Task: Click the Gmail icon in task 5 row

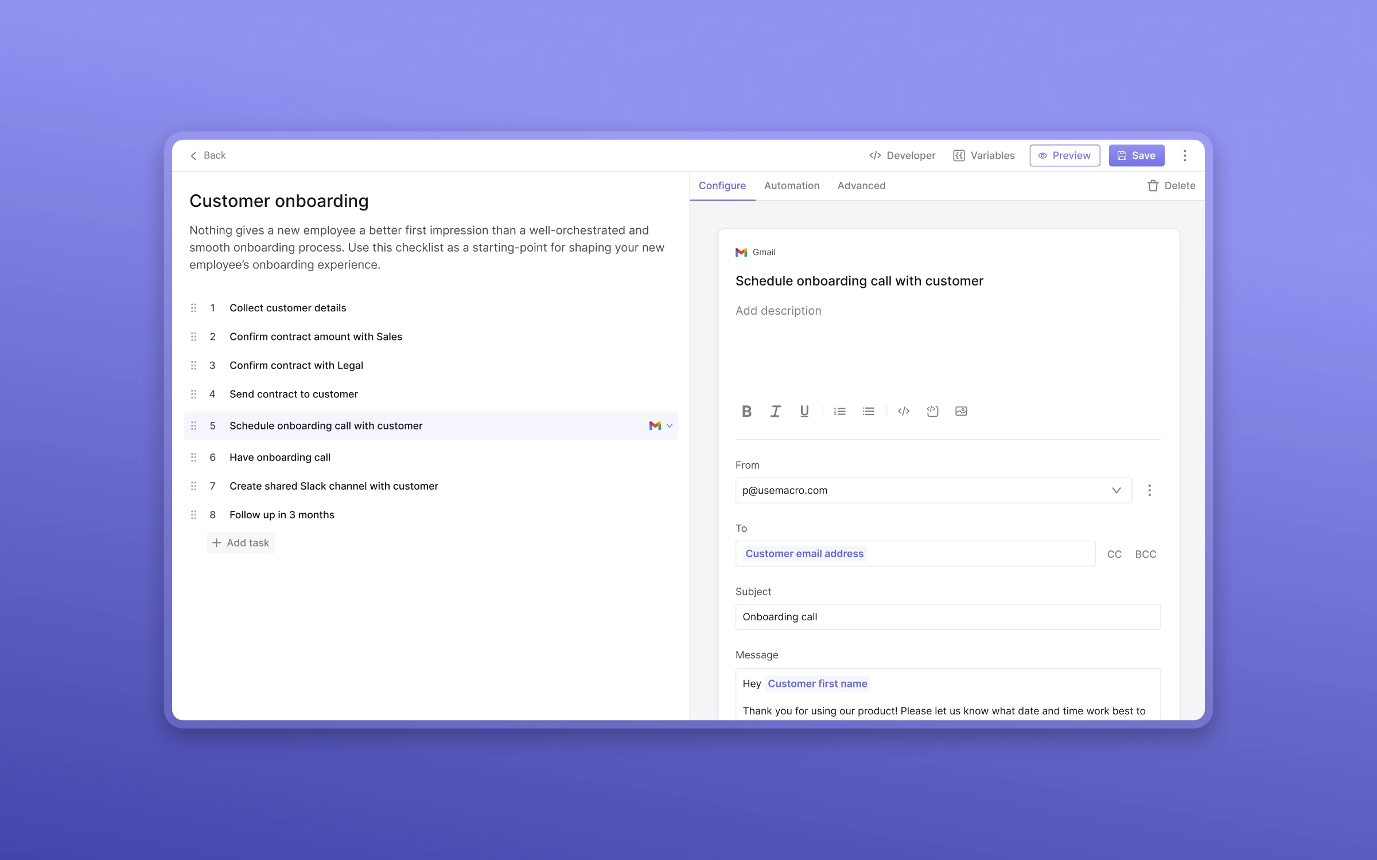Action: click(655, 425)
